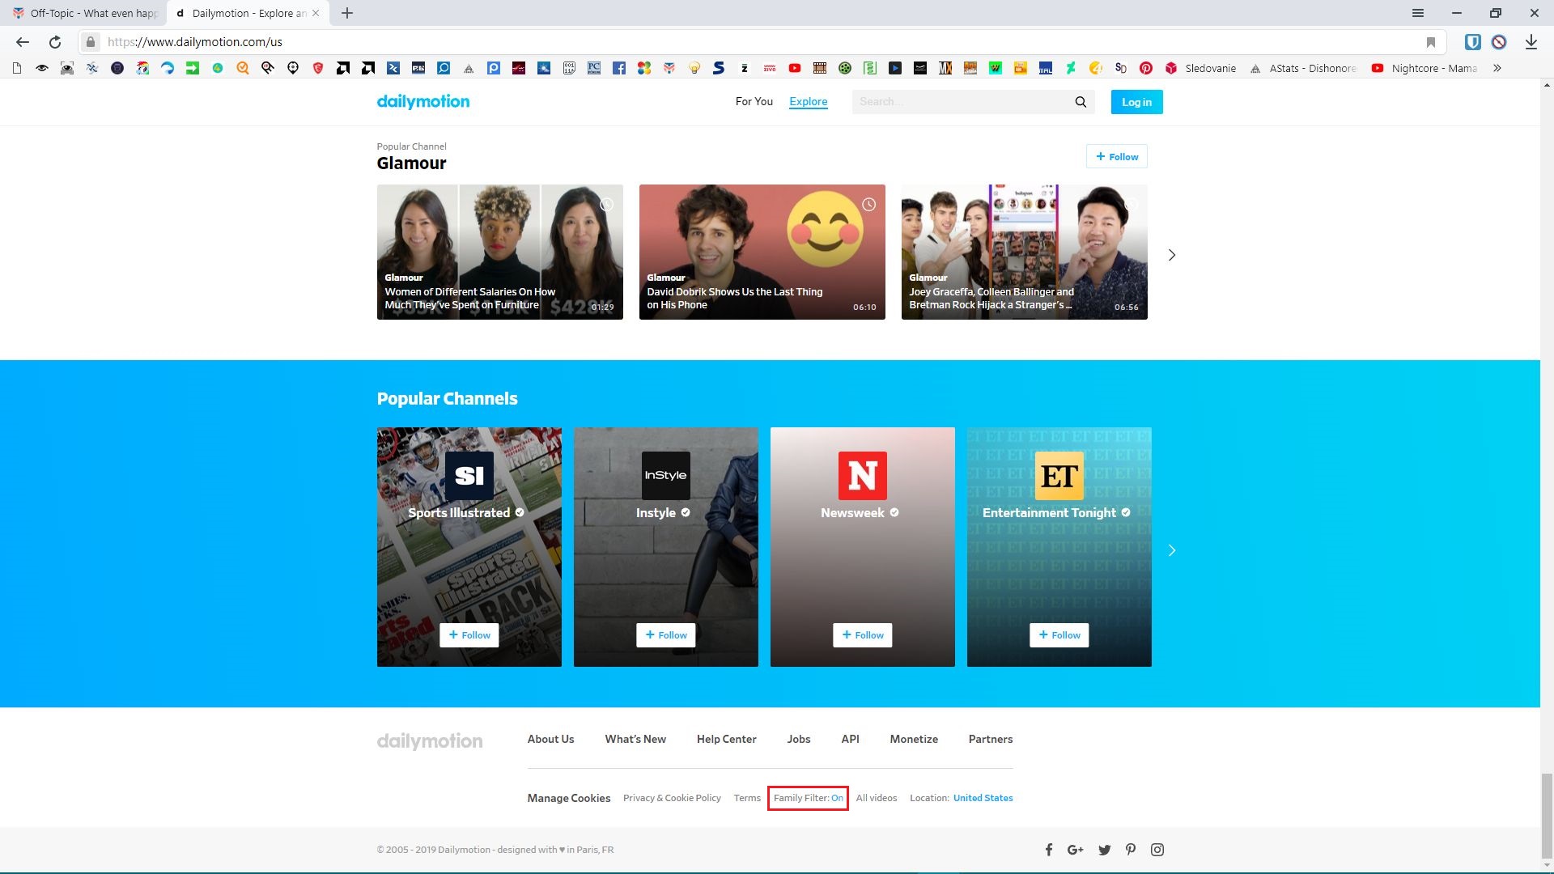Click the browser reload icon
The height and width of the screenshot is (874, 1554).
click(55, 42)
